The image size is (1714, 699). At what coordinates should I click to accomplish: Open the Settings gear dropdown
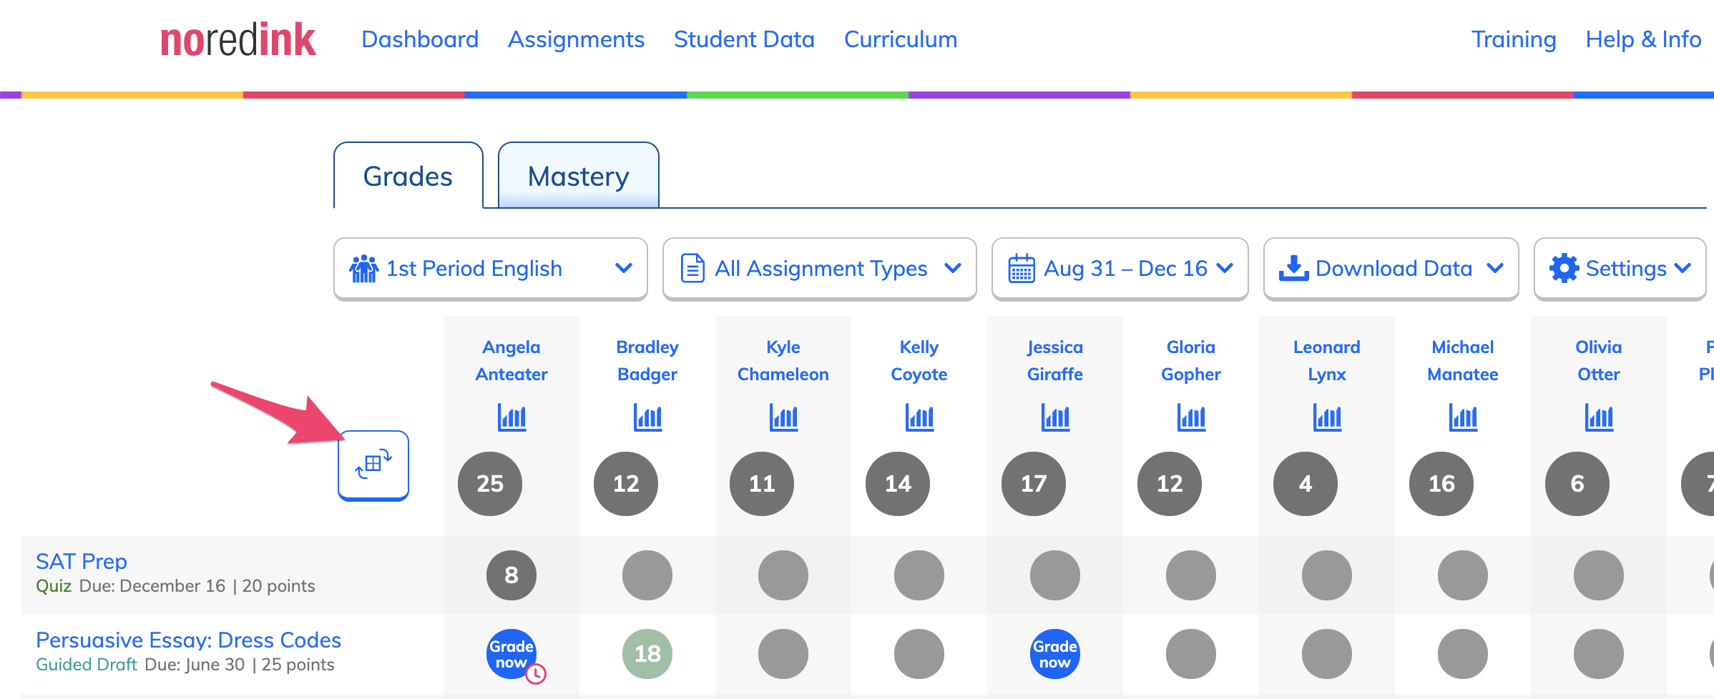[1620, 269]
